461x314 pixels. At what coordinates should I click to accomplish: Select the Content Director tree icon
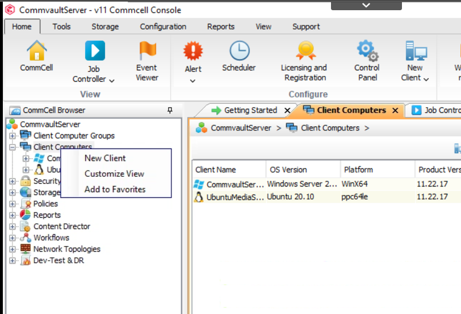26,226
